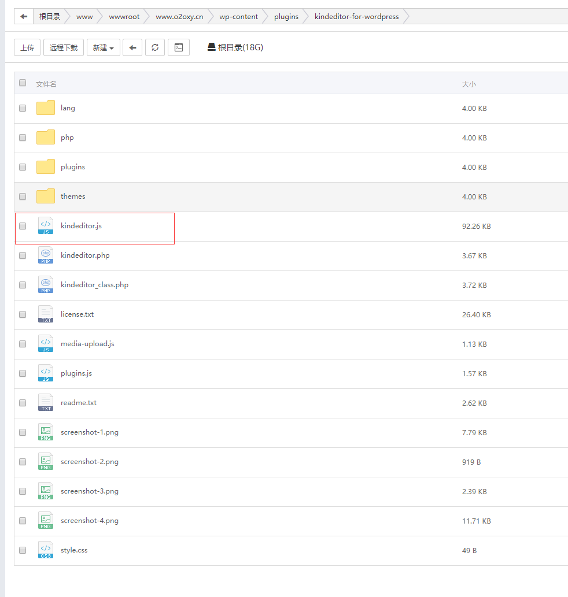The image size is (568, 597).
Task: Click the screenshot-1.png image icon
Action: click(46, 432)
